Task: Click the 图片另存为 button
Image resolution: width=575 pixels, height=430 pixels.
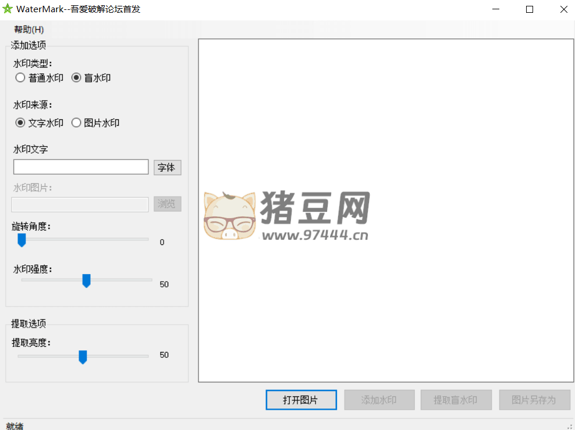Action: (x=534, y=400)
